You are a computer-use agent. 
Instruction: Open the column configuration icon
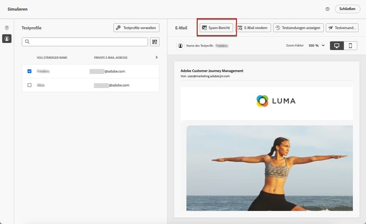(x=155, y=42)
